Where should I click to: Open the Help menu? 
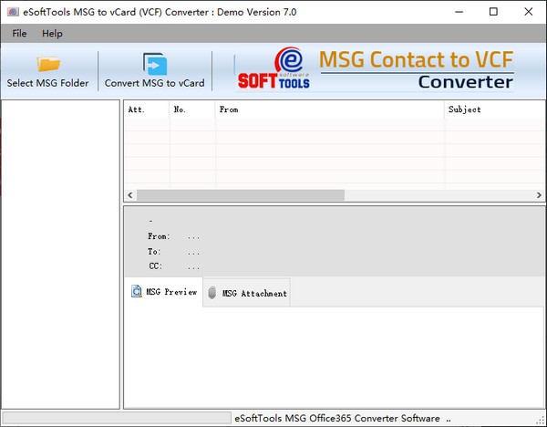pyautogui.click(x=52, y=34)
